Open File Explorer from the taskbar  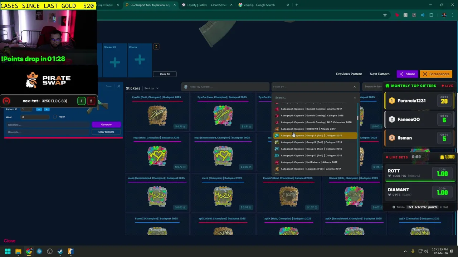point(18,252)
